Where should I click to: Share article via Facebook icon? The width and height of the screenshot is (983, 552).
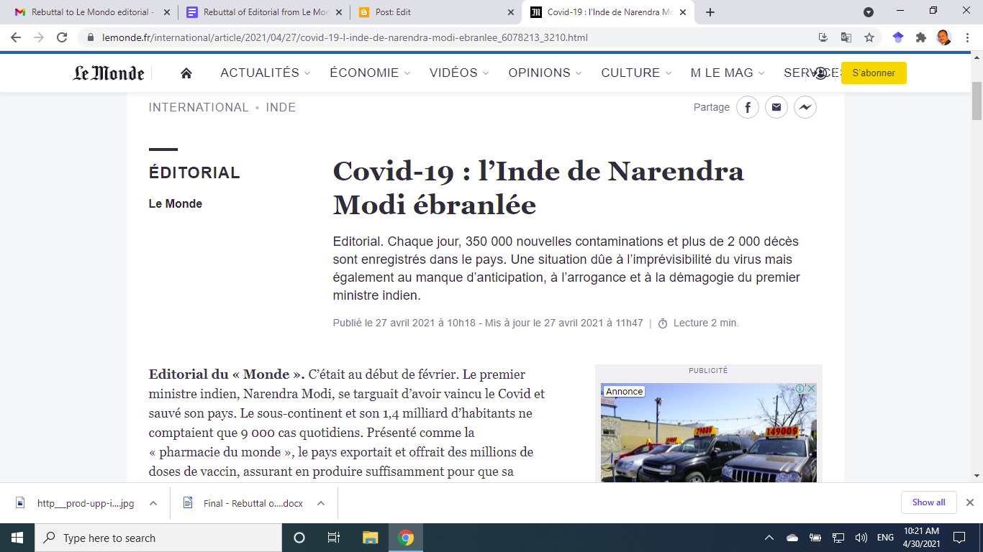[748, 107]
